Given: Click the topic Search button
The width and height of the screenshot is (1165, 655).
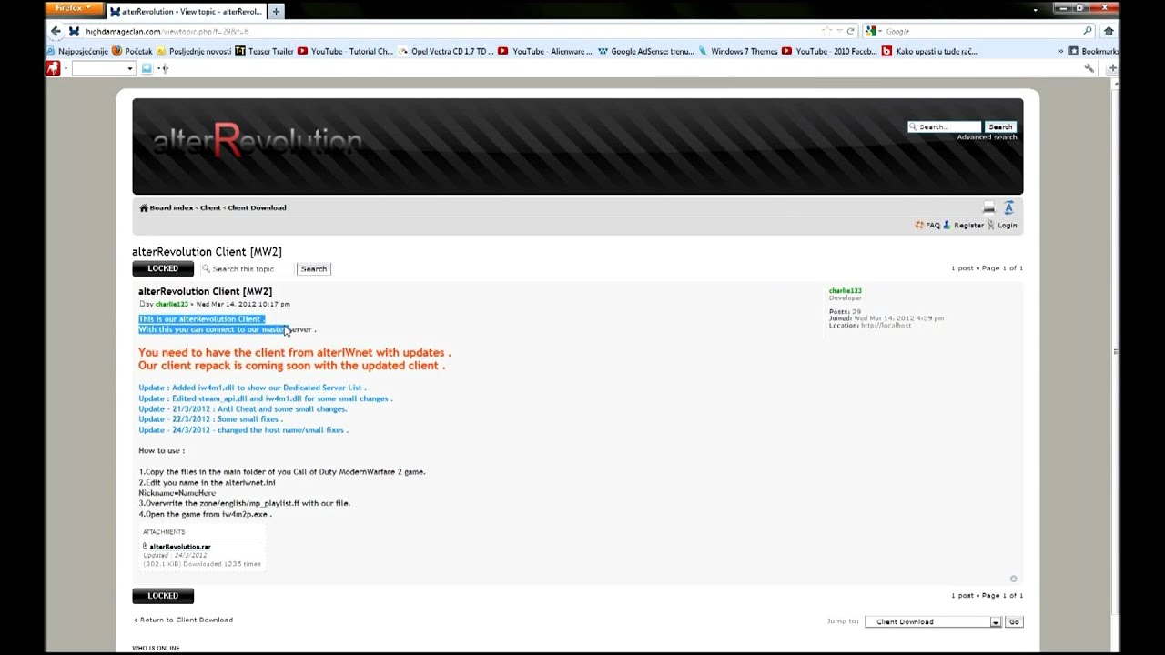Looking at the screenshot, I should click(314, 268).
